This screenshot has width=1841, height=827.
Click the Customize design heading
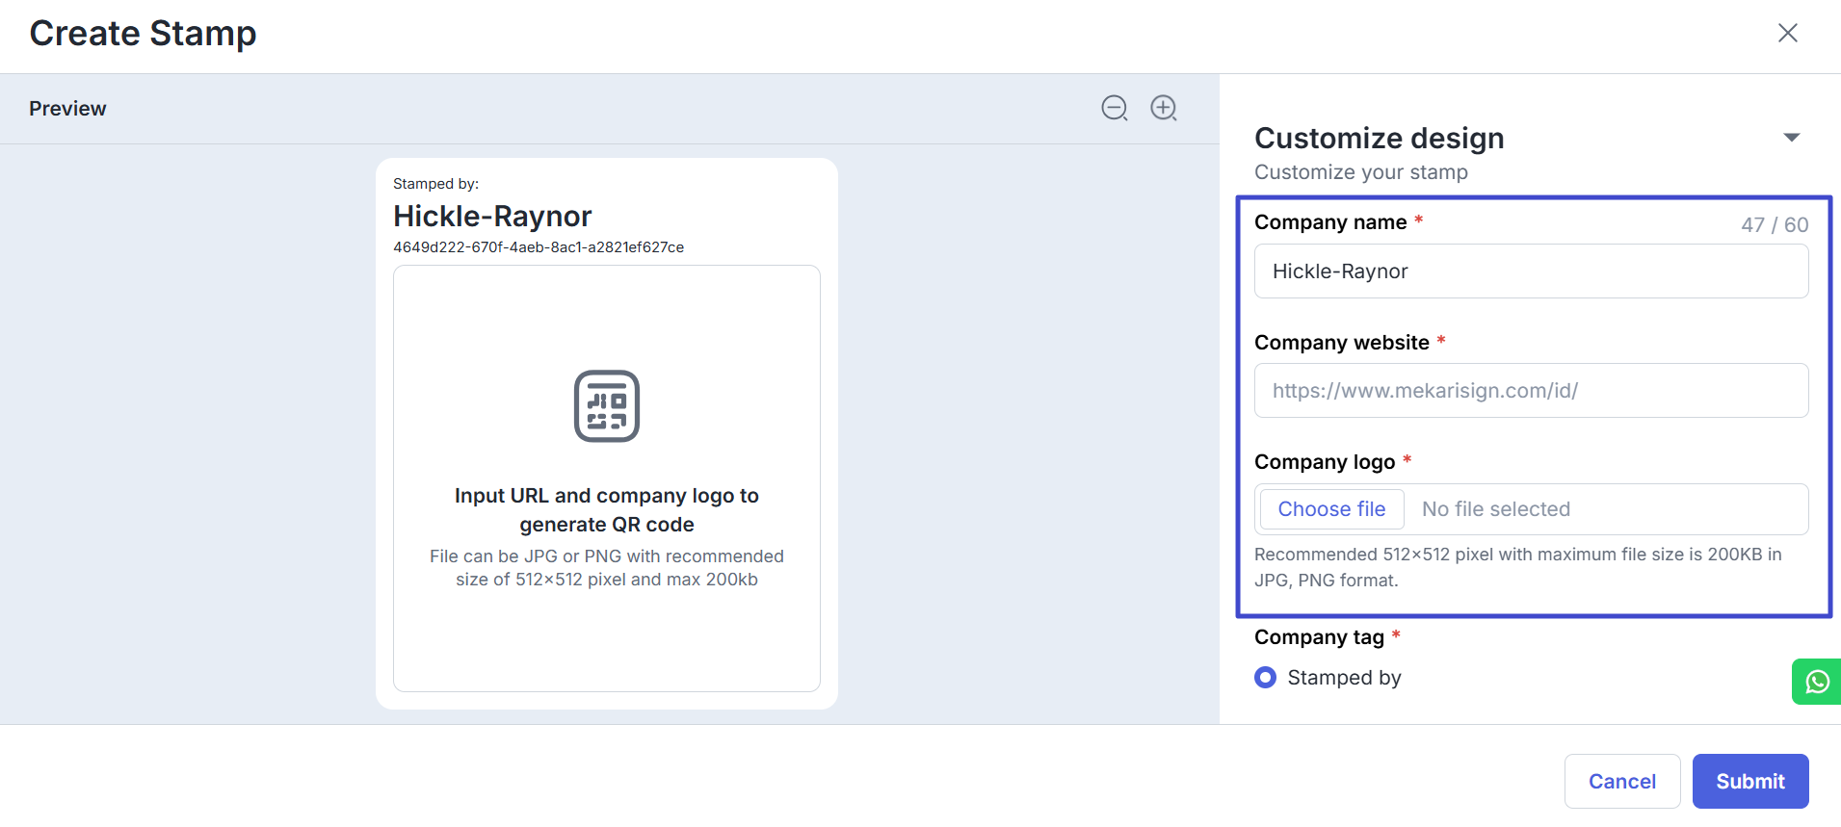point(1379,138)
